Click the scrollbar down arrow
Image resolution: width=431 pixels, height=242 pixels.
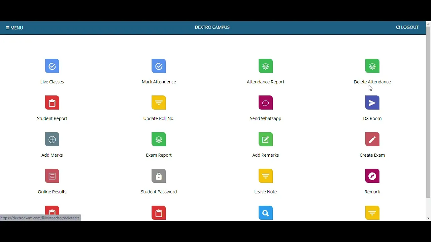coord(428,218)
